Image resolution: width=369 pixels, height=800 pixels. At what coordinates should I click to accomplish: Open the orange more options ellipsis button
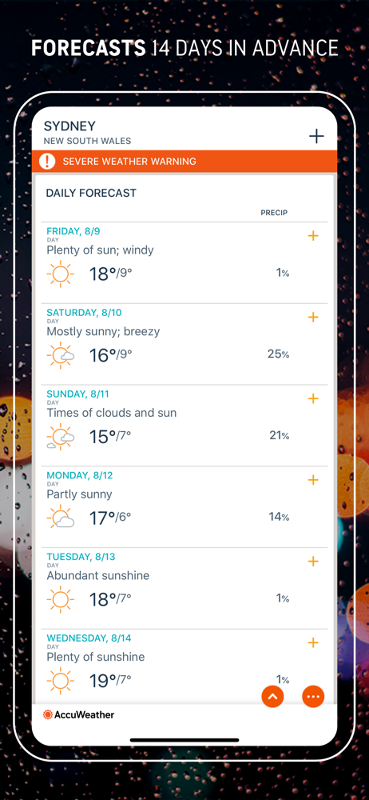[x=313, y=697]
